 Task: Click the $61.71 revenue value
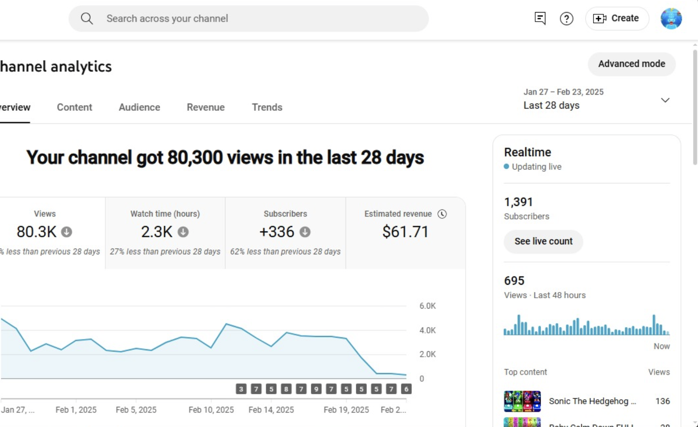[406, 232]
